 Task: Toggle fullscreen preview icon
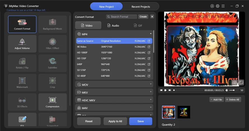[x=241, y=82]
